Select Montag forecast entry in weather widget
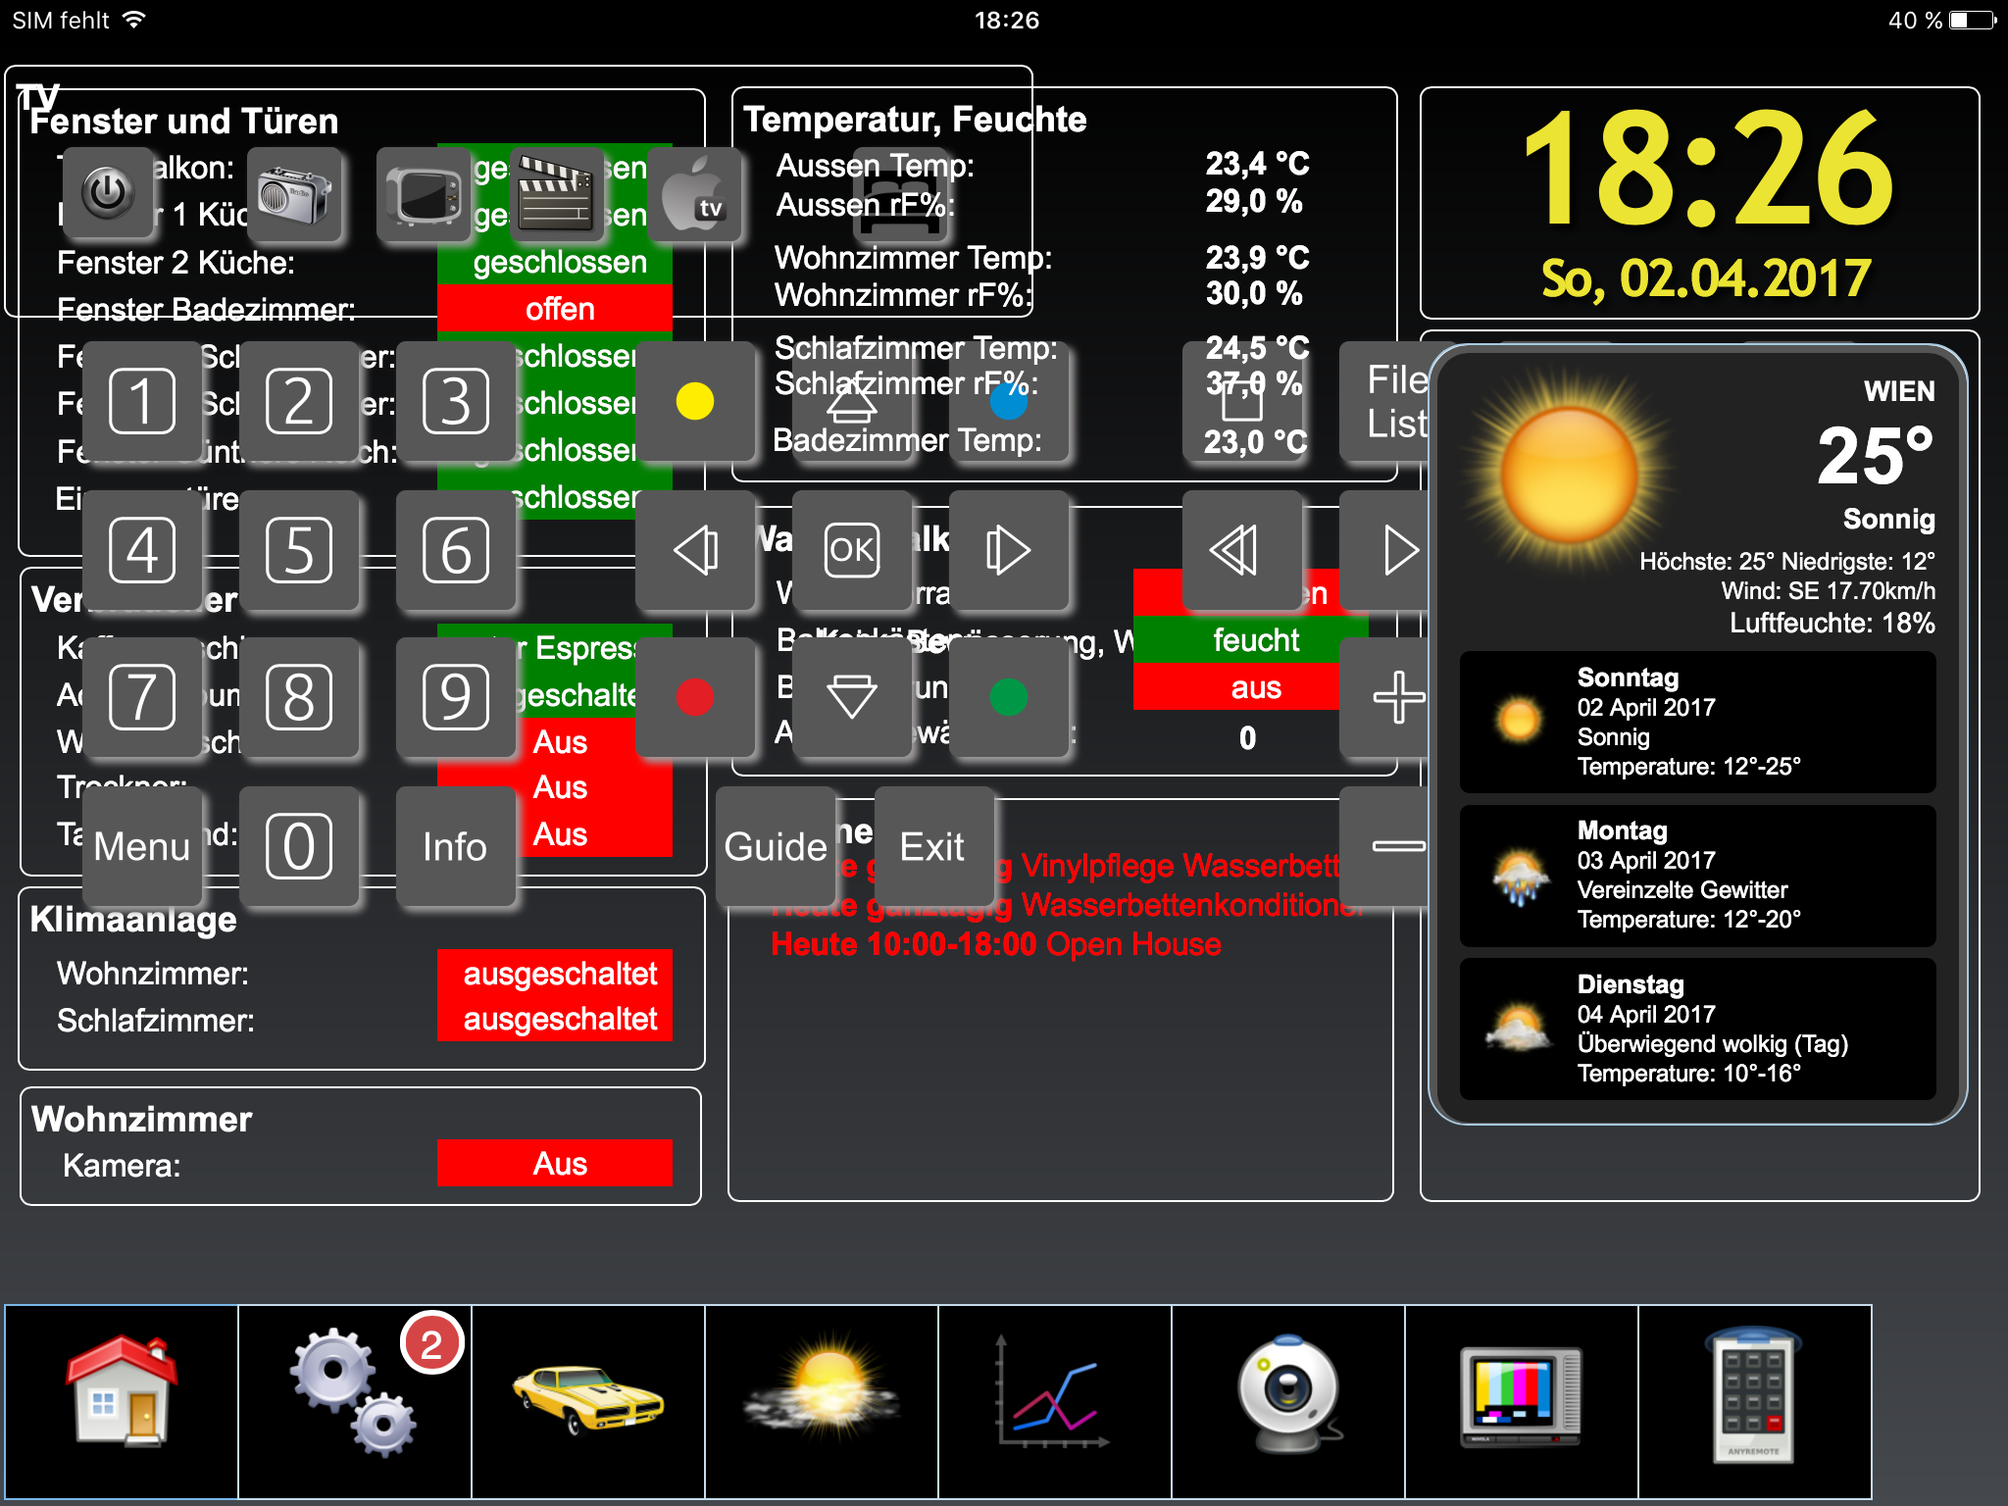 [1697, 875]
